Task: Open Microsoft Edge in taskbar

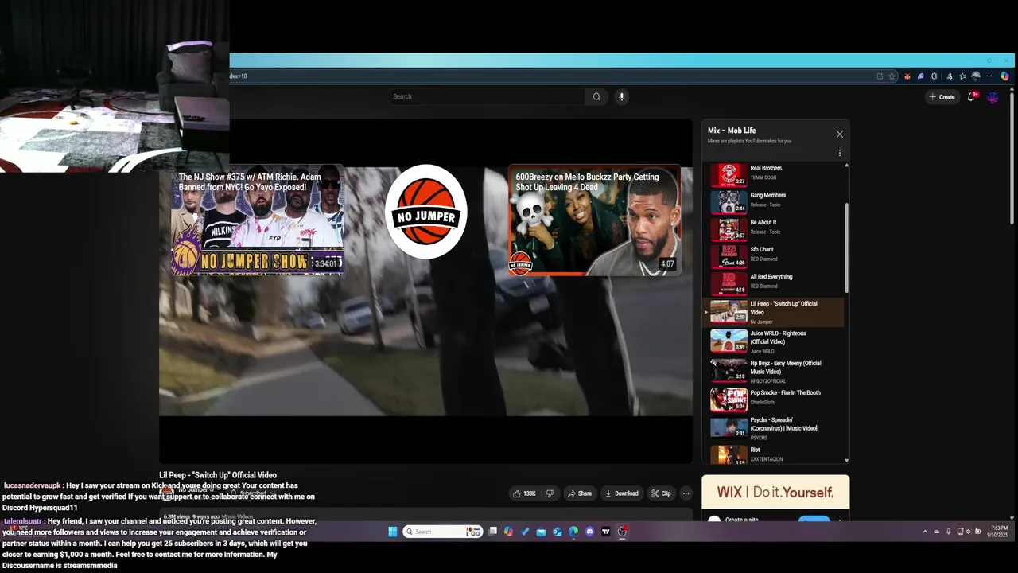Action: coord(573,532)
